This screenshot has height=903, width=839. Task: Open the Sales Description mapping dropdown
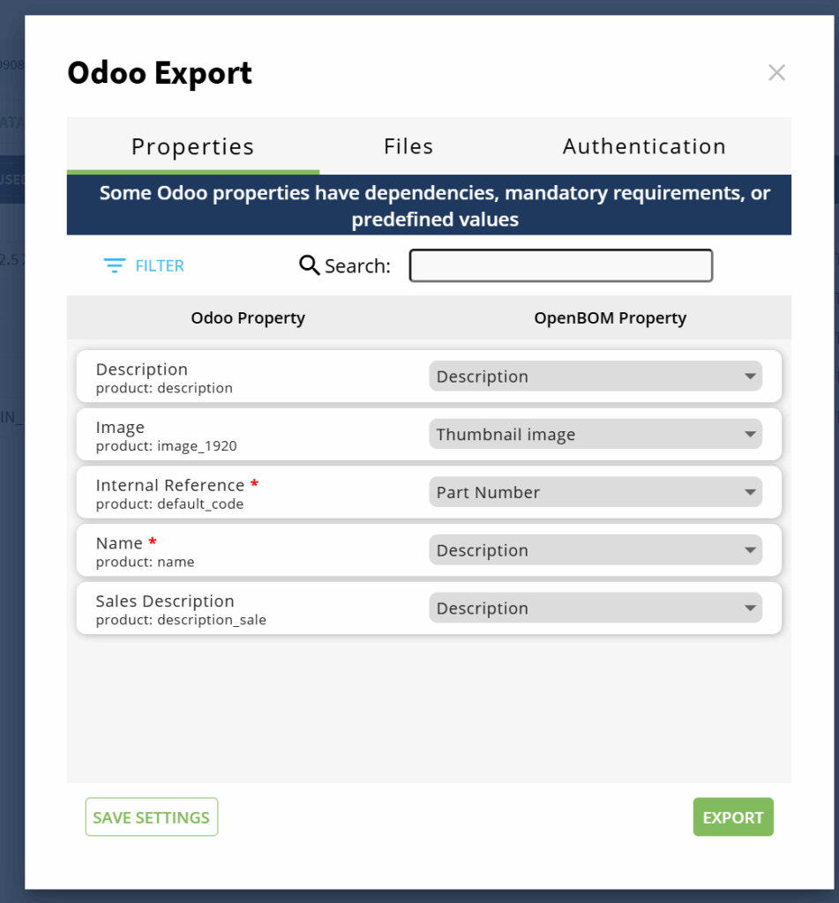pyautogui.click(x=596, y=608)
